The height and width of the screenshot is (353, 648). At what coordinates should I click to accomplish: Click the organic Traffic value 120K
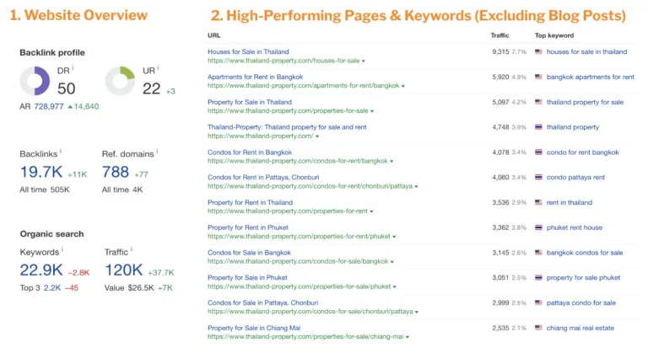point(124,270)
